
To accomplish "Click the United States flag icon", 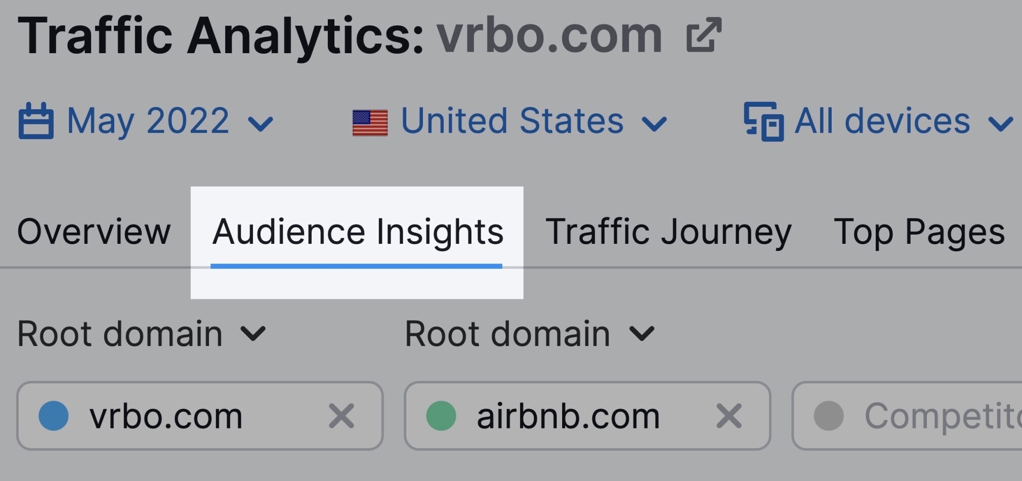I will pos(370,123).
